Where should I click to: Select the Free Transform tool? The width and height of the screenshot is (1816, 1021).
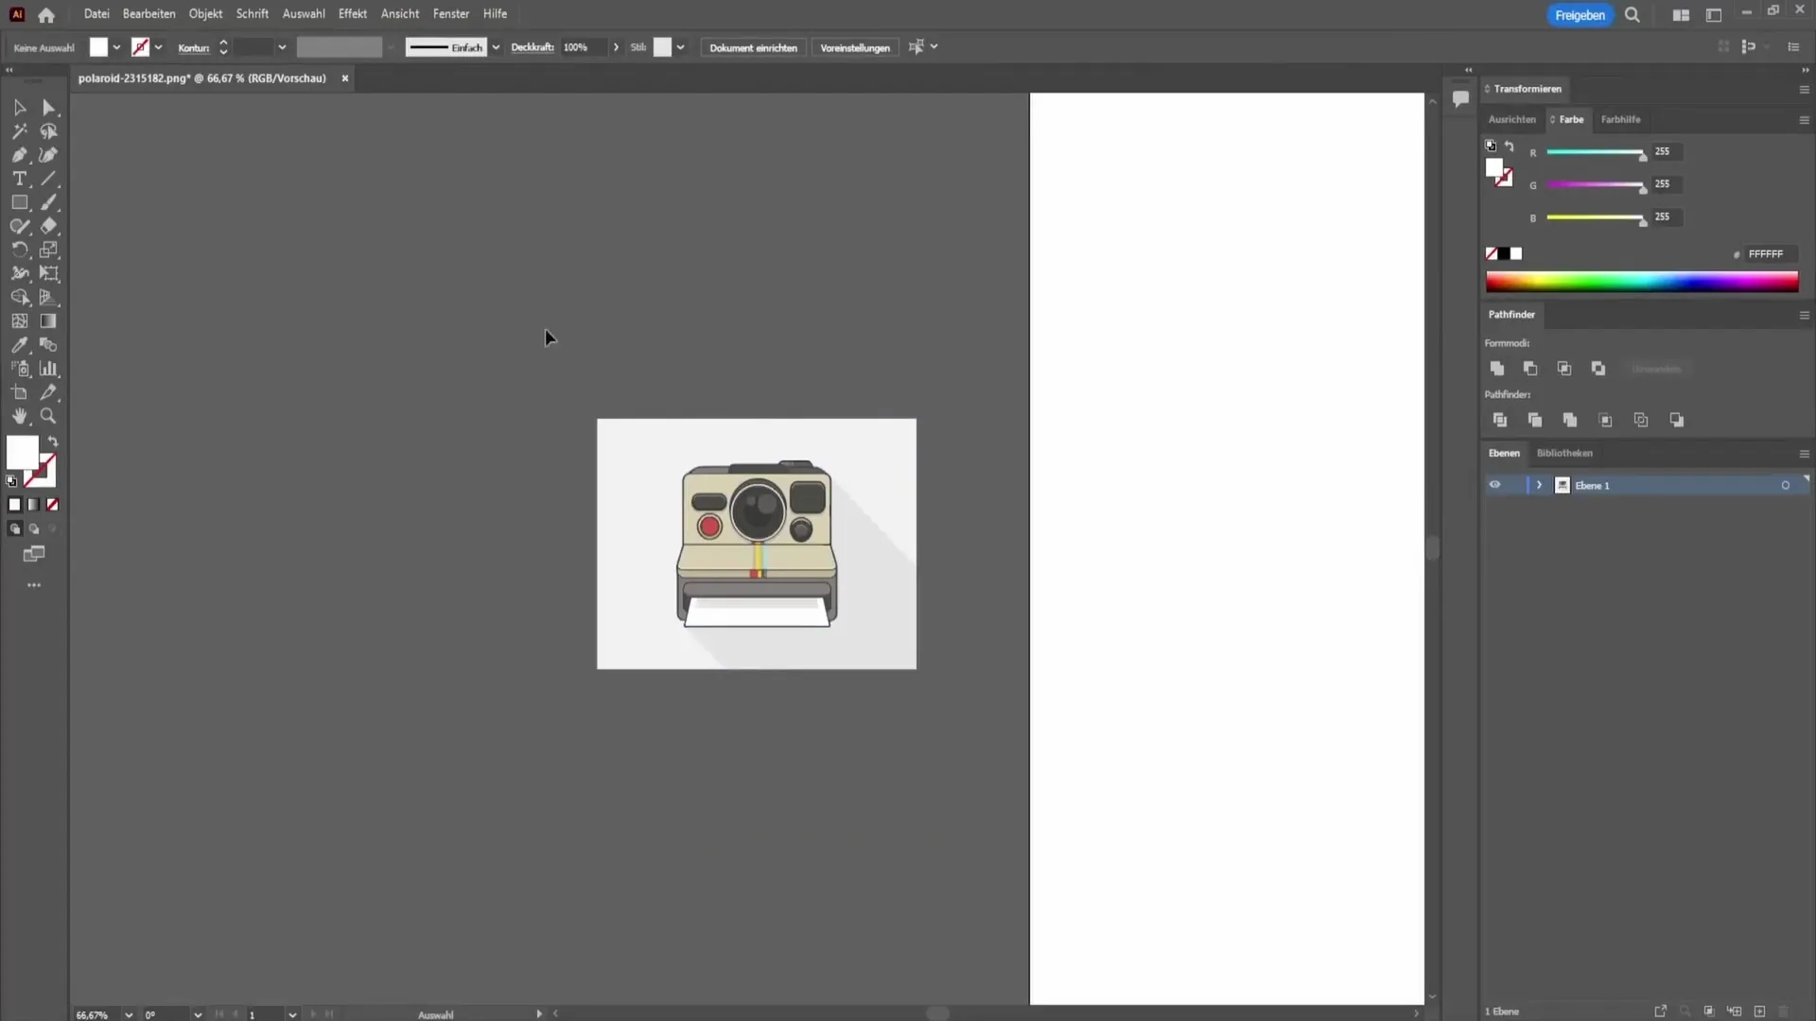click(49, 273)
